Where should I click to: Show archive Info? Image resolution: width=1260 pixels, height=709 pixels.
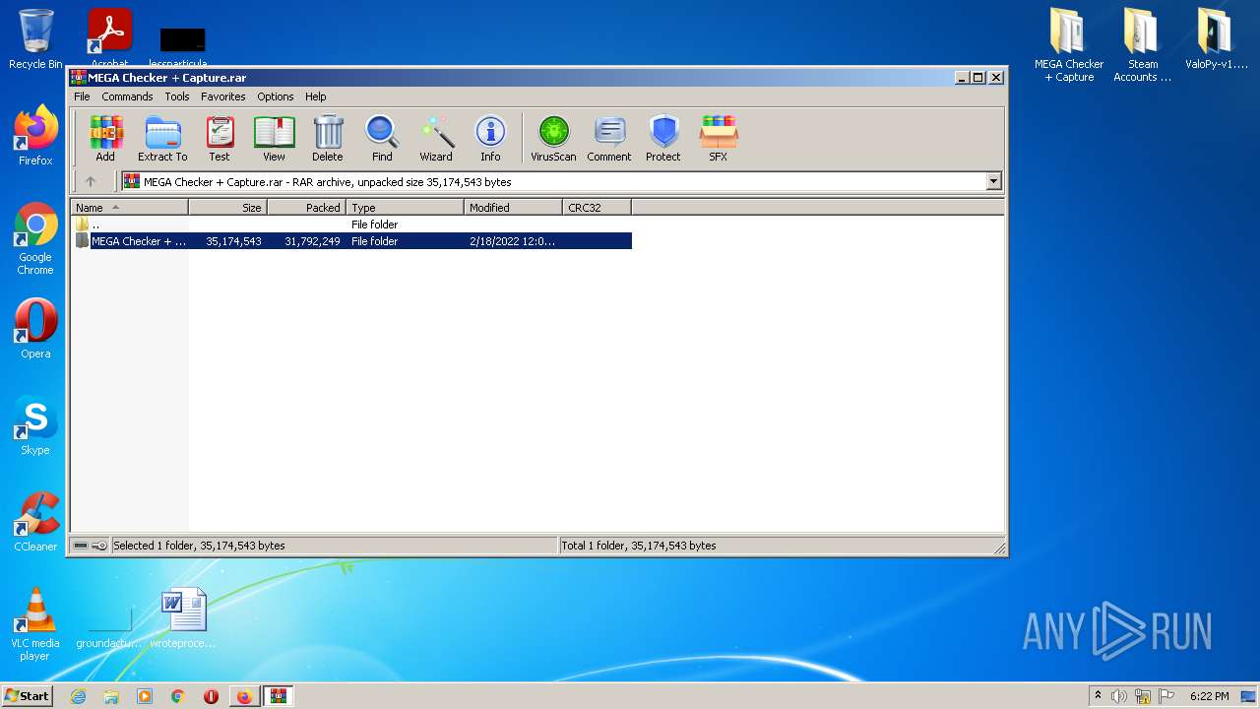pyautogui.click(x=490, y=139)
